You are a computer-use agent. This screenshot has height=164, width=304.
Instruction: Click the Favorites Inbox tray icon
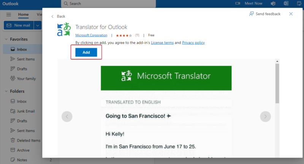(x=13, y=49)
